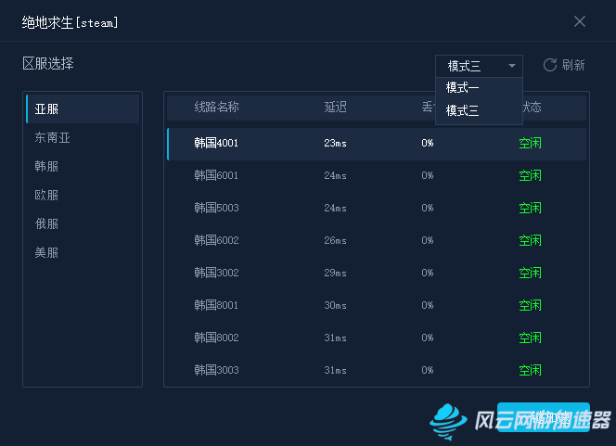Click the blue confirm button at bottom

click(544, 417)
